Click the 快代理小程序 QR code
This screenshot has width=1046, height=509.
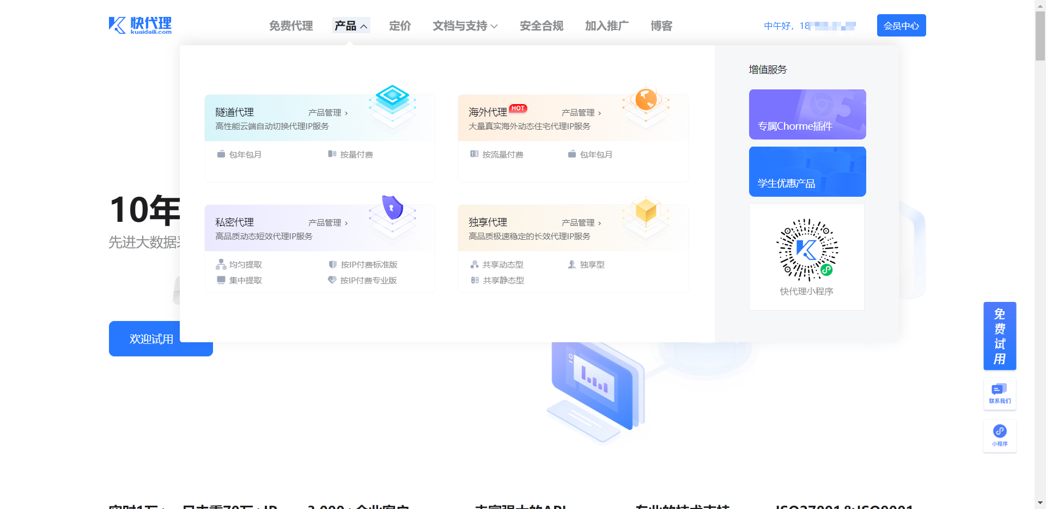tap(807, 250)
